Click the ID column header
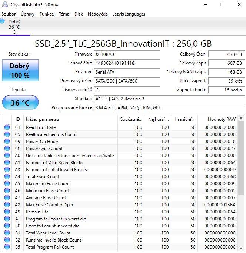The height and width of the screenshot is (253, 246). point(17,119)
